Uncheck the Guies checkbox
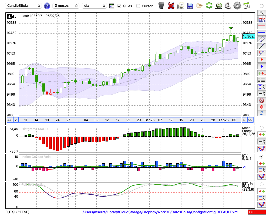 [x=119, y=6]
